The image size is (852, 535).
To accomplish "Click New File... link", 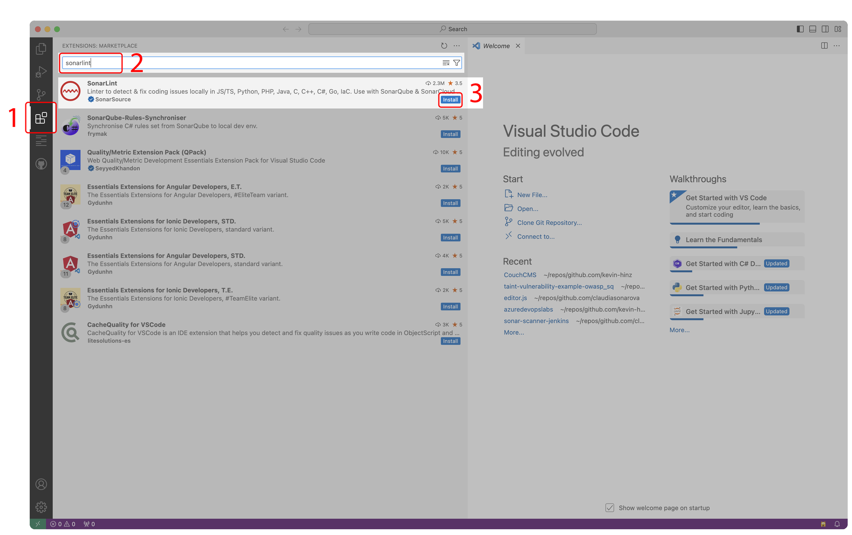I will tap(532, 195).
